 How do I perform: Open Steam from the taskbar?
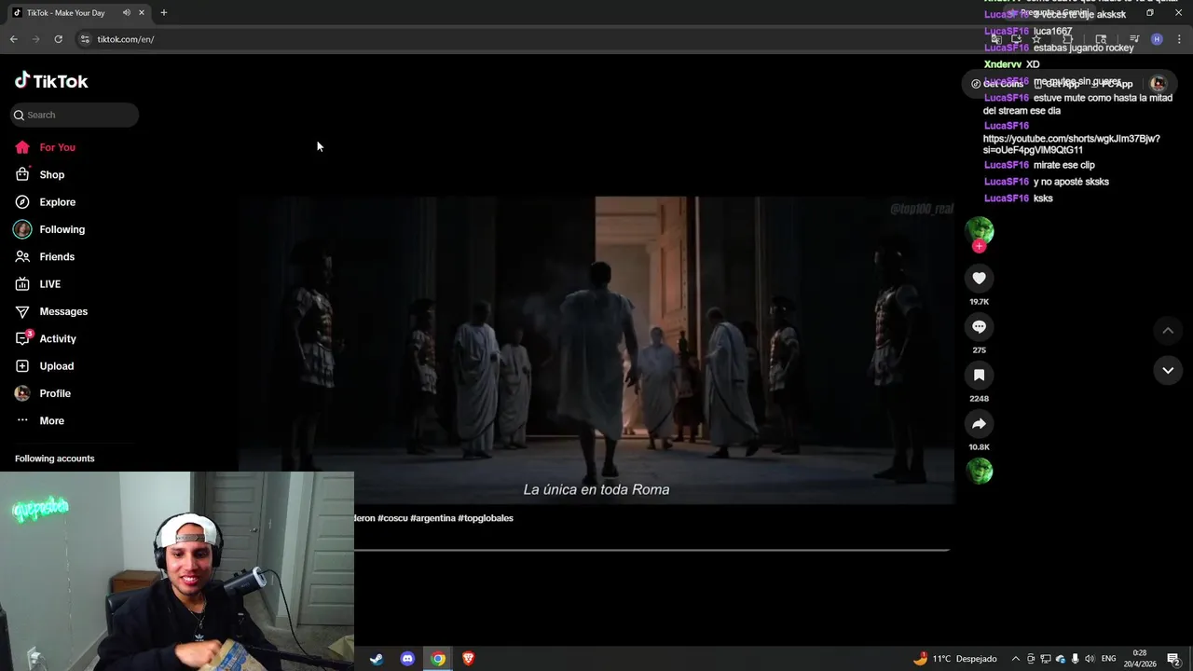[x=377, y=659]
